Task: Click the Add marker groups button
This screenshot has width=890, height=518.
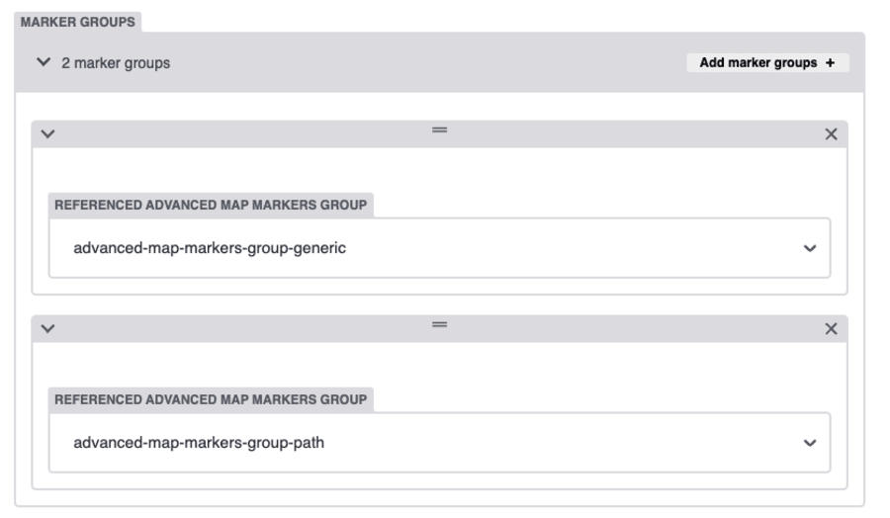Action: pyautogui.click(x=767, y=62)
